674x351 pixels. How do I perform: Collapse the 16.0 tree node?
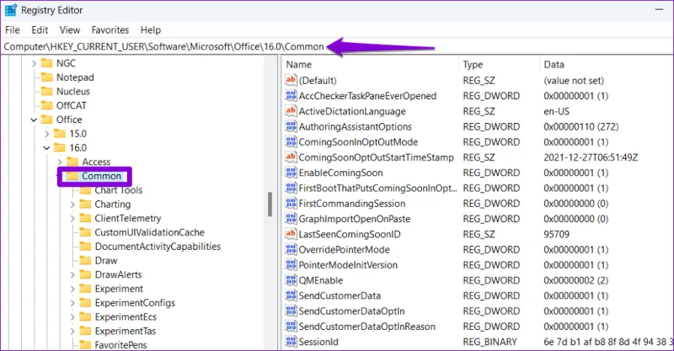click(47, 148)
